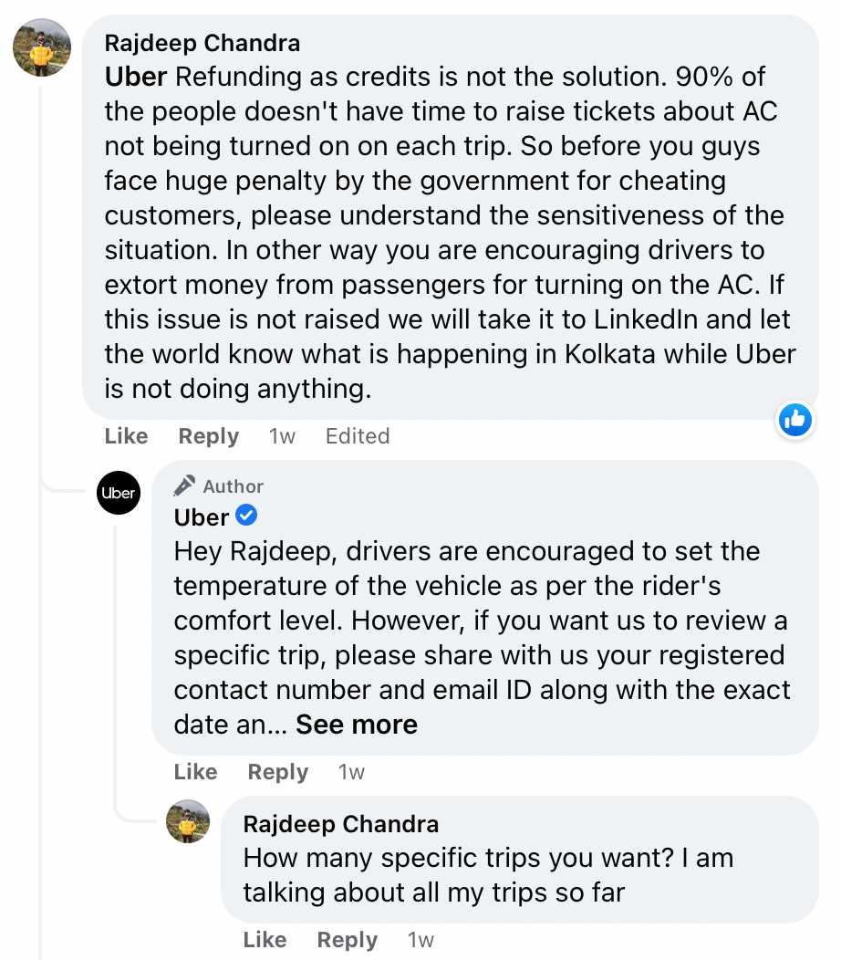The image size is (841, 960).
Task: Open the Uber logo profile picture
Action: coord(119,493)
